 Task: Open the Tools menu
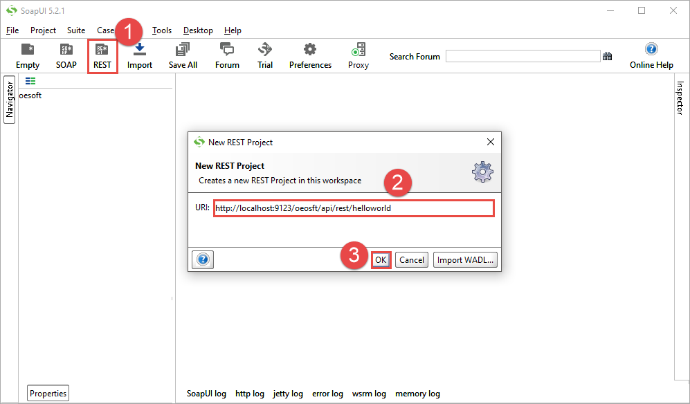point(162,30)
